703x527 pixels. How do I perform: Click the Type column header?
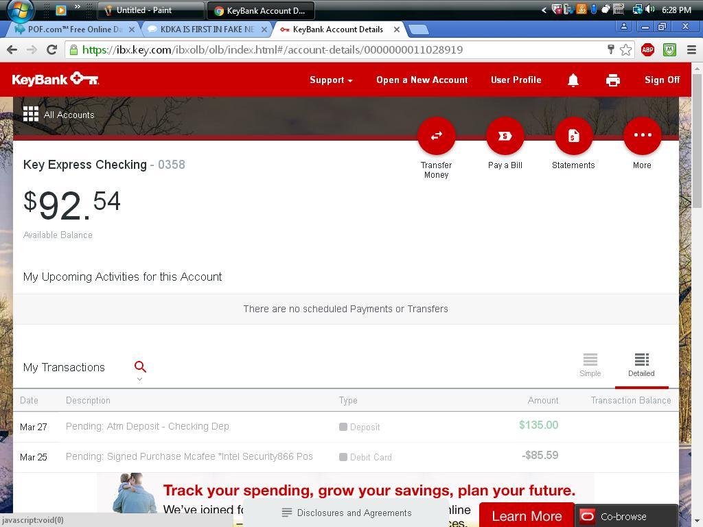point(348,400)
